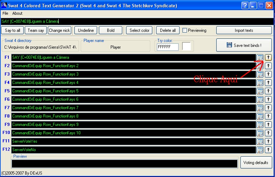Click the up-arrow load icon for F3 row

click(x=268, y=74)
